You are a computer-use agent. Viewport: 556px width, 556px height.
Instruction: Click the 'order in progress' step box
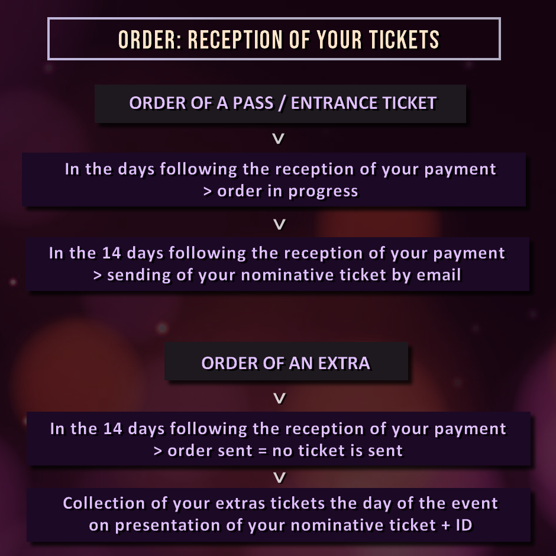(x=274, y=179)
